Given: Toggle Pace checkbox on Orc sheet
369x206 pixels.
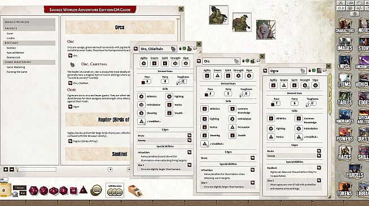Looking at the screenshot, I should point(207,95).
